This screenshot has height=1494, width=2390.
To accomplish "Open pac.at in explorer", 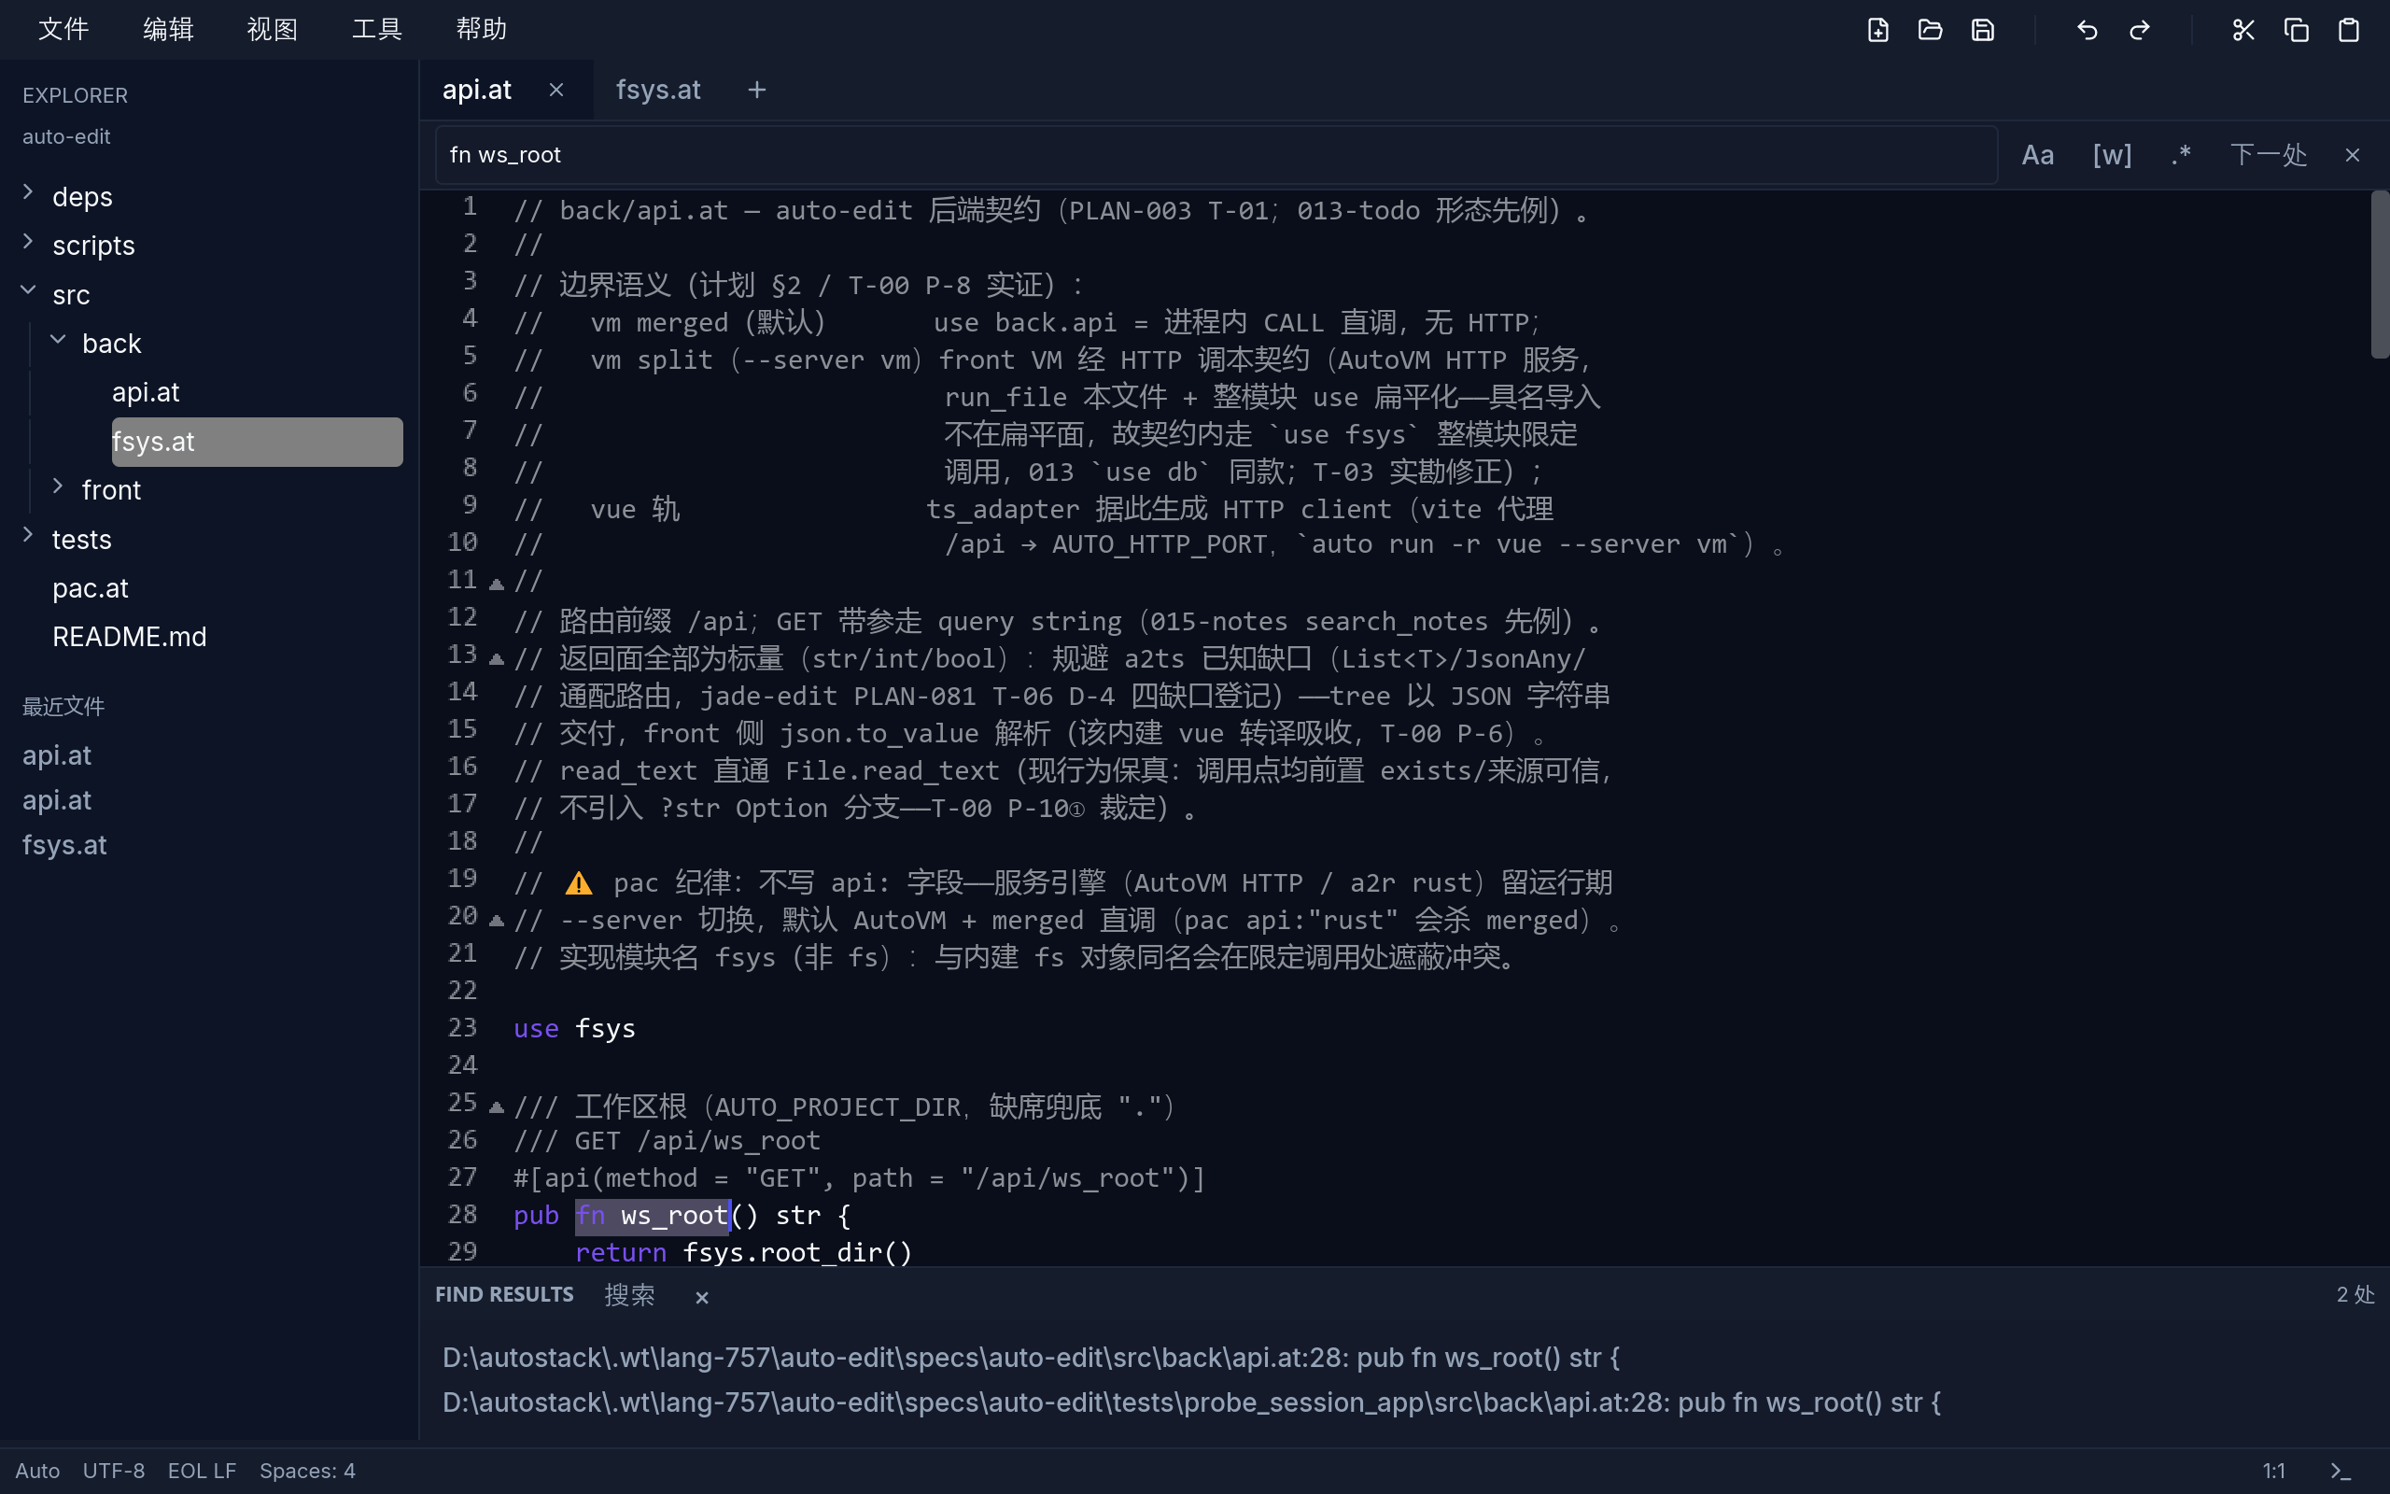I will (90, 588).
